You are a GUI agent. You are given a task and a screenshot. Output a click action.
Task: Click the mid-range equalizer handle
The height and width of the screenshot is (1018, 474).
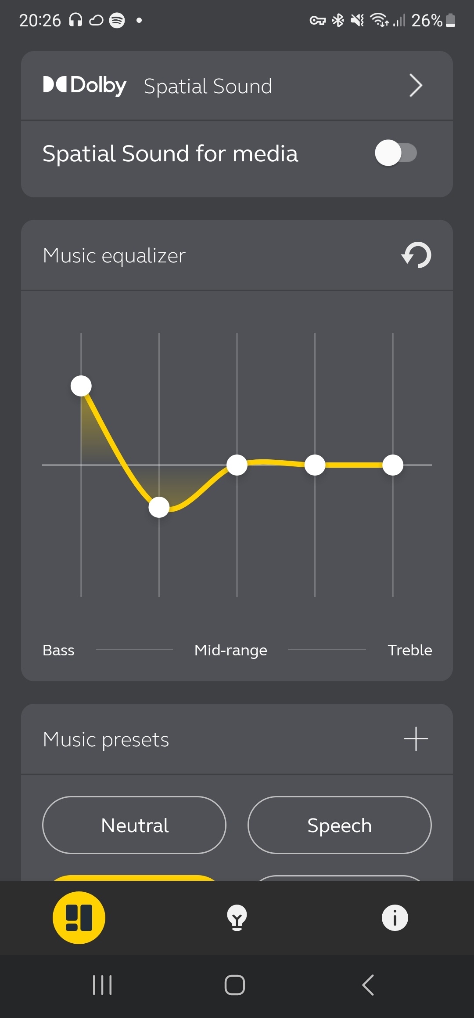click(x=237, y=465)
